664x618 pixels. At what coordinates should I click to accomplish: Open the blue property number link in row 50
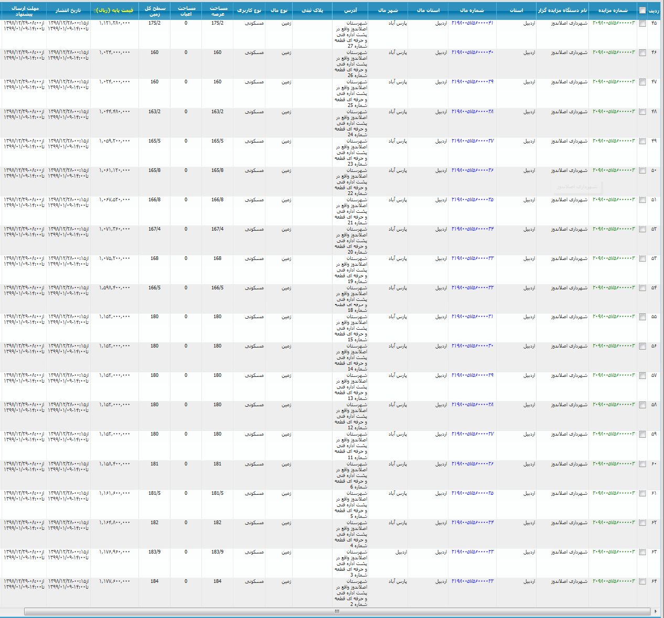472,170
